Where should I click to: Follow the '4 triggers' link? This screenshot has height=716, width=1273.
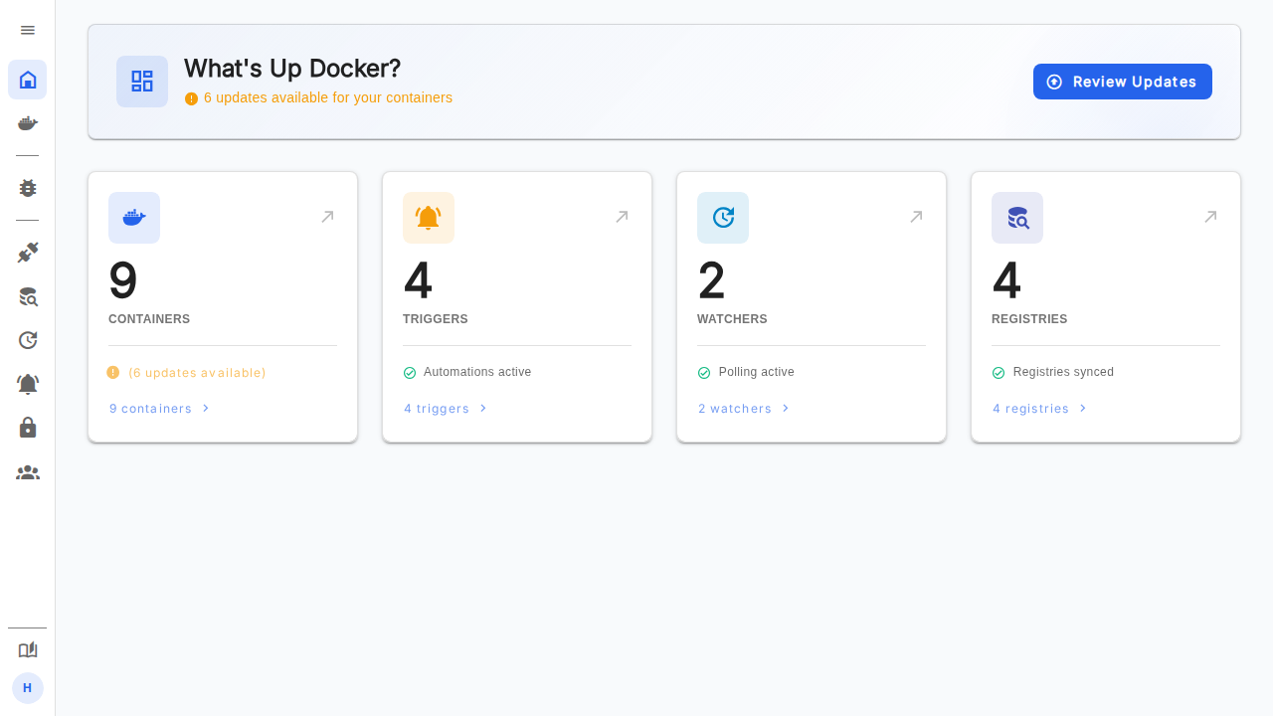447,409
